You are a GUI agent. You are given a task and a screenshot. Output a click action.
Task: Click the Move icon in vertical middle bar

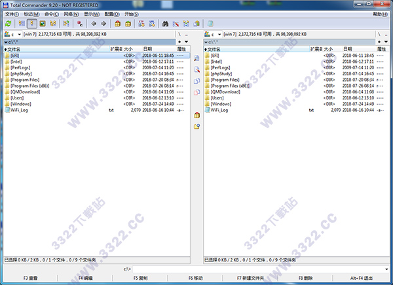(196, 92)
